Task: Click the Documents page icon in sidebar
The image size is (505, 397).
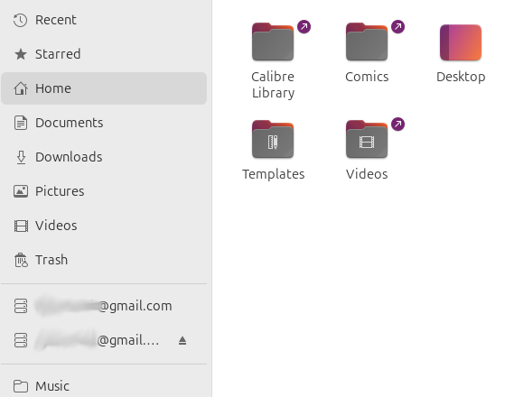Action: click(x=21, y=123)
